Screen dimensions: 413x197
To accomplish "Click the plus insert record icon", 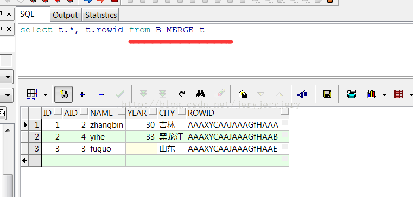I will click(x=82, y=94).
